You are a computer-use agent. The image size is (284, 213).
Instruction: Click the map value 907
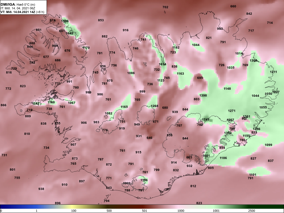[73, 145]
